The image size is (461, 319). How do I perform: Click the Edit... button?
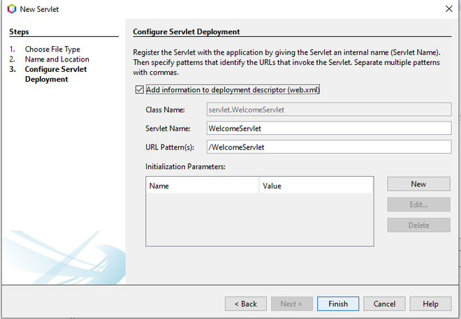(418, 205)
